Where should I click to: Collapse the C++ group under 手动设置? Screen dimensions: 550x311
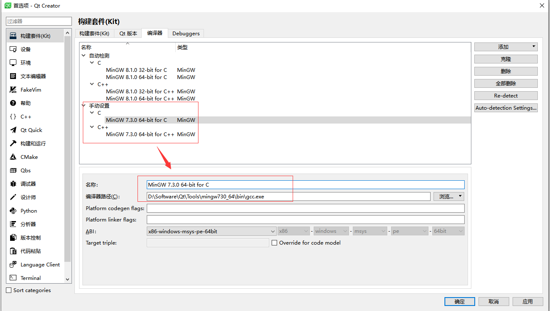click(x=92, y=127)
